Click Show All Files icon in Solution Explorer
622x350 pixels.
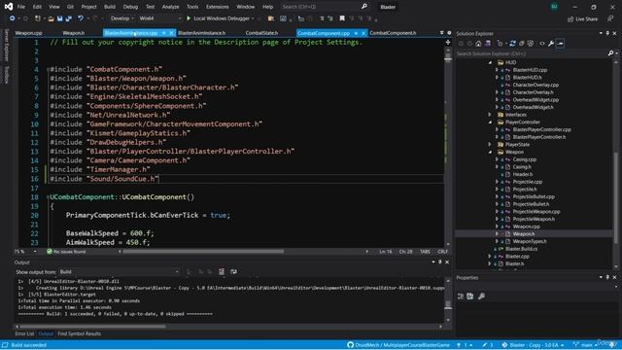pos(531,44)
